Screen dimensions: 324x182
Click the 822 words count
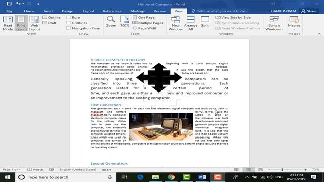35,170
